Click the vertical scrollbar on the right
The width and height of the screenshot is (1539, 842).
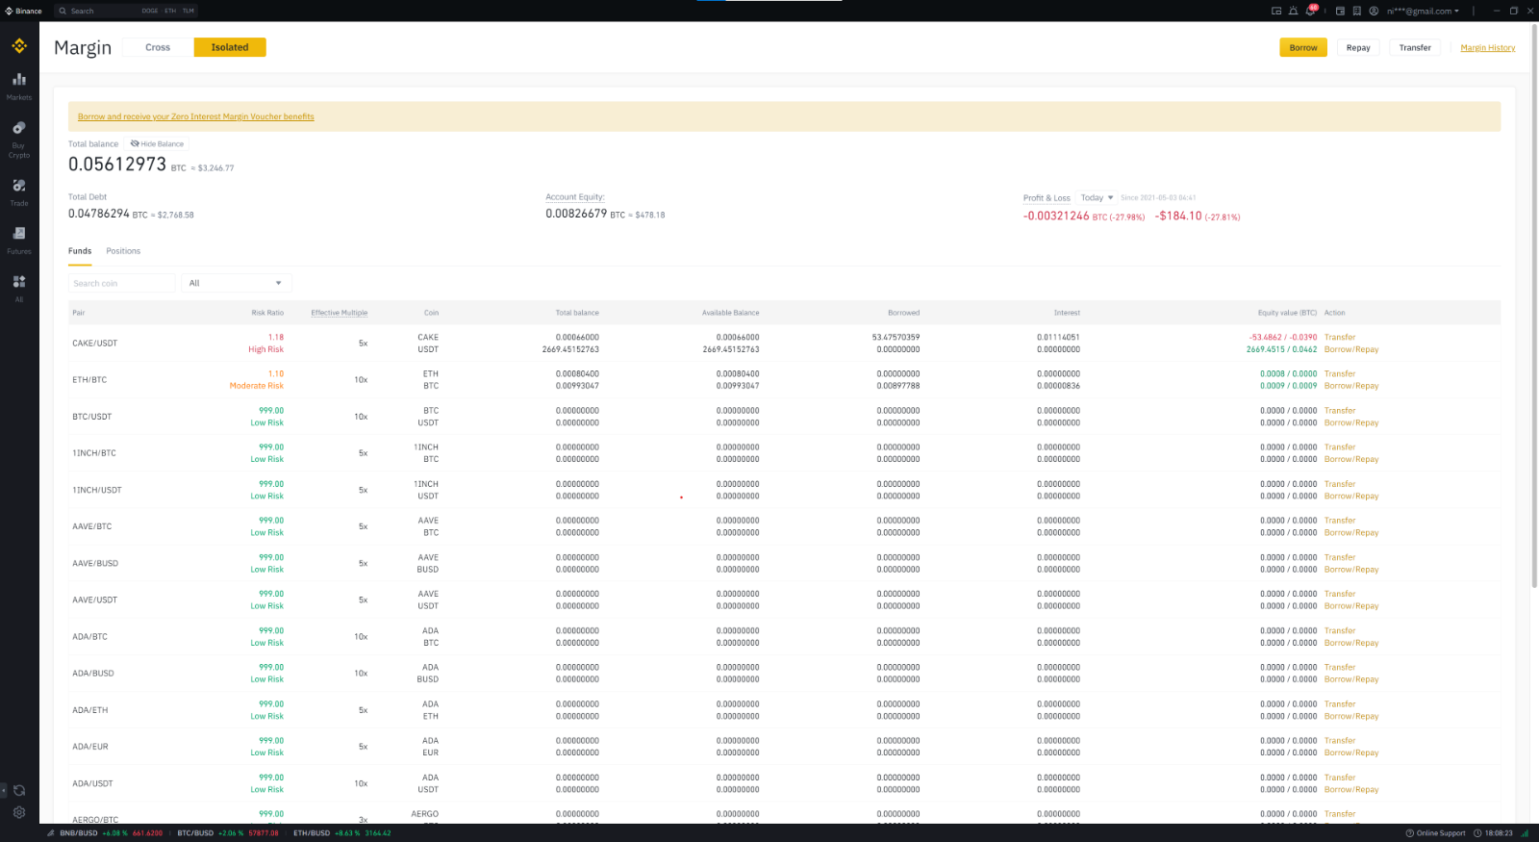[x=1534, y=305]
